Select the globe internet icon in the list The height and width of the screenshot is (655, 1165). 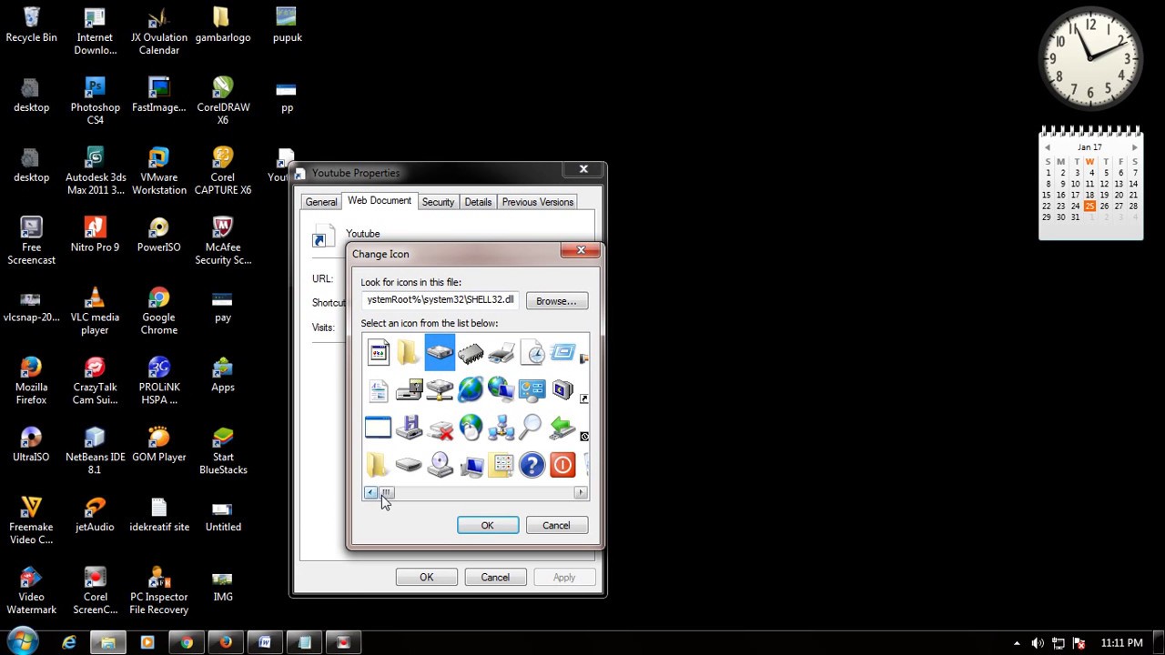tap(471, 388)
